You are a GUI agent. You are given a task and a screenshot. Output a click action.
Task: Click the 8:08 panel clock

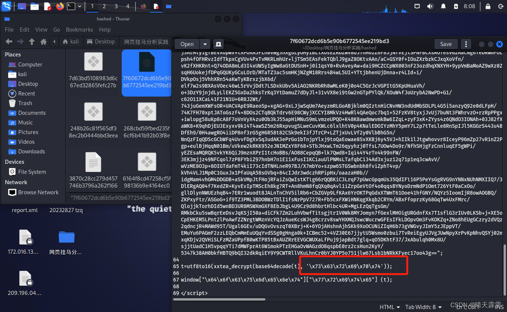click(x=469, y=6)
